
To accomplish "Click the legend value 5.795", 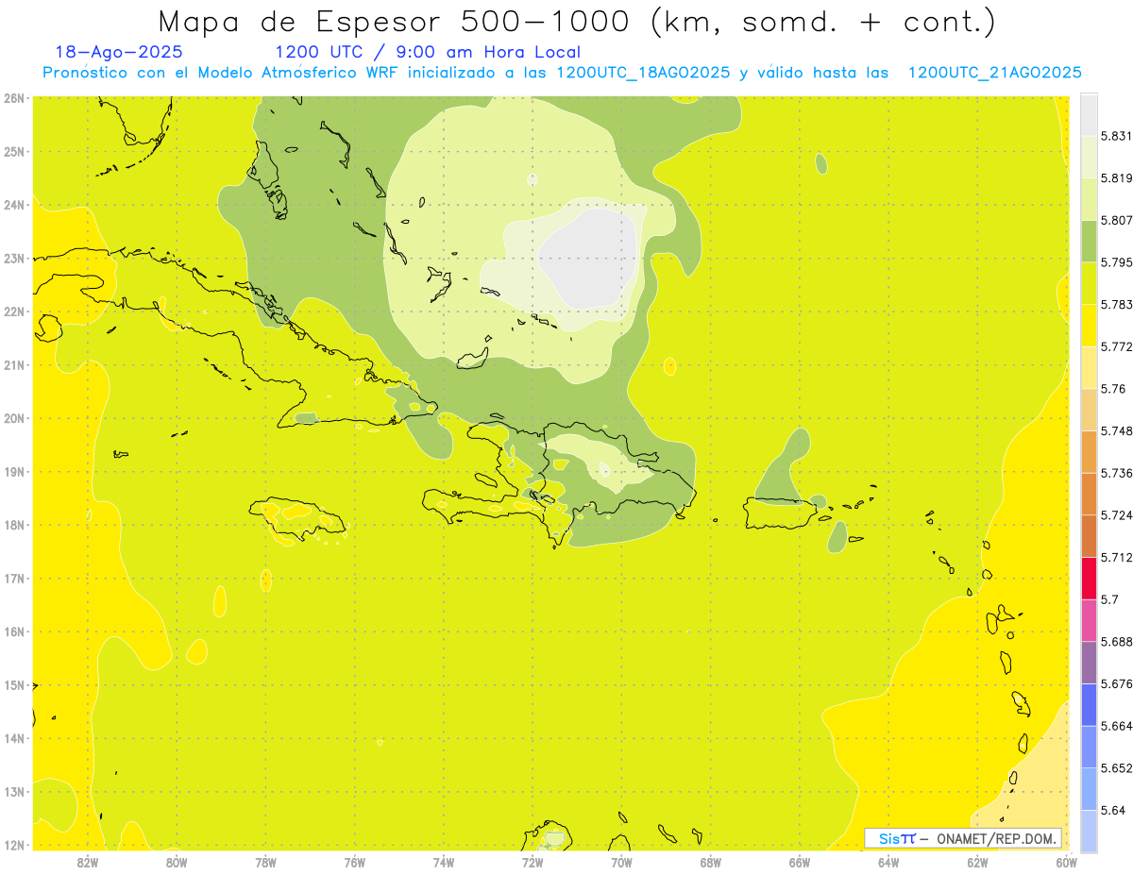I will click(x=1116, y=262).
